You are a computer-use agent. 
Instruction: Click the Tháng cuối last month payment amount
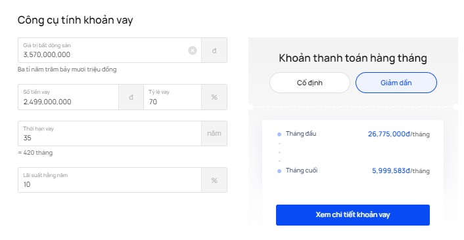[x=401, y=170]
